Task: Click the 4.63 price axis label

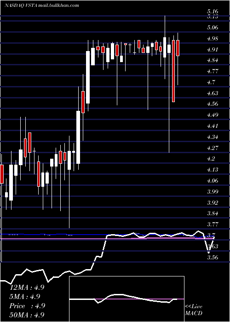Action: tap(213, 93)
